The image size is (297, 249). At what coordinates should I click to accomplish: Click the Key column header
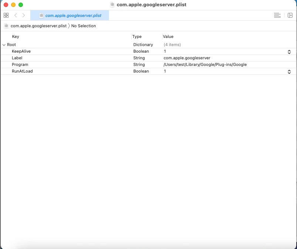pyautogui.click(x=16, y=37)
